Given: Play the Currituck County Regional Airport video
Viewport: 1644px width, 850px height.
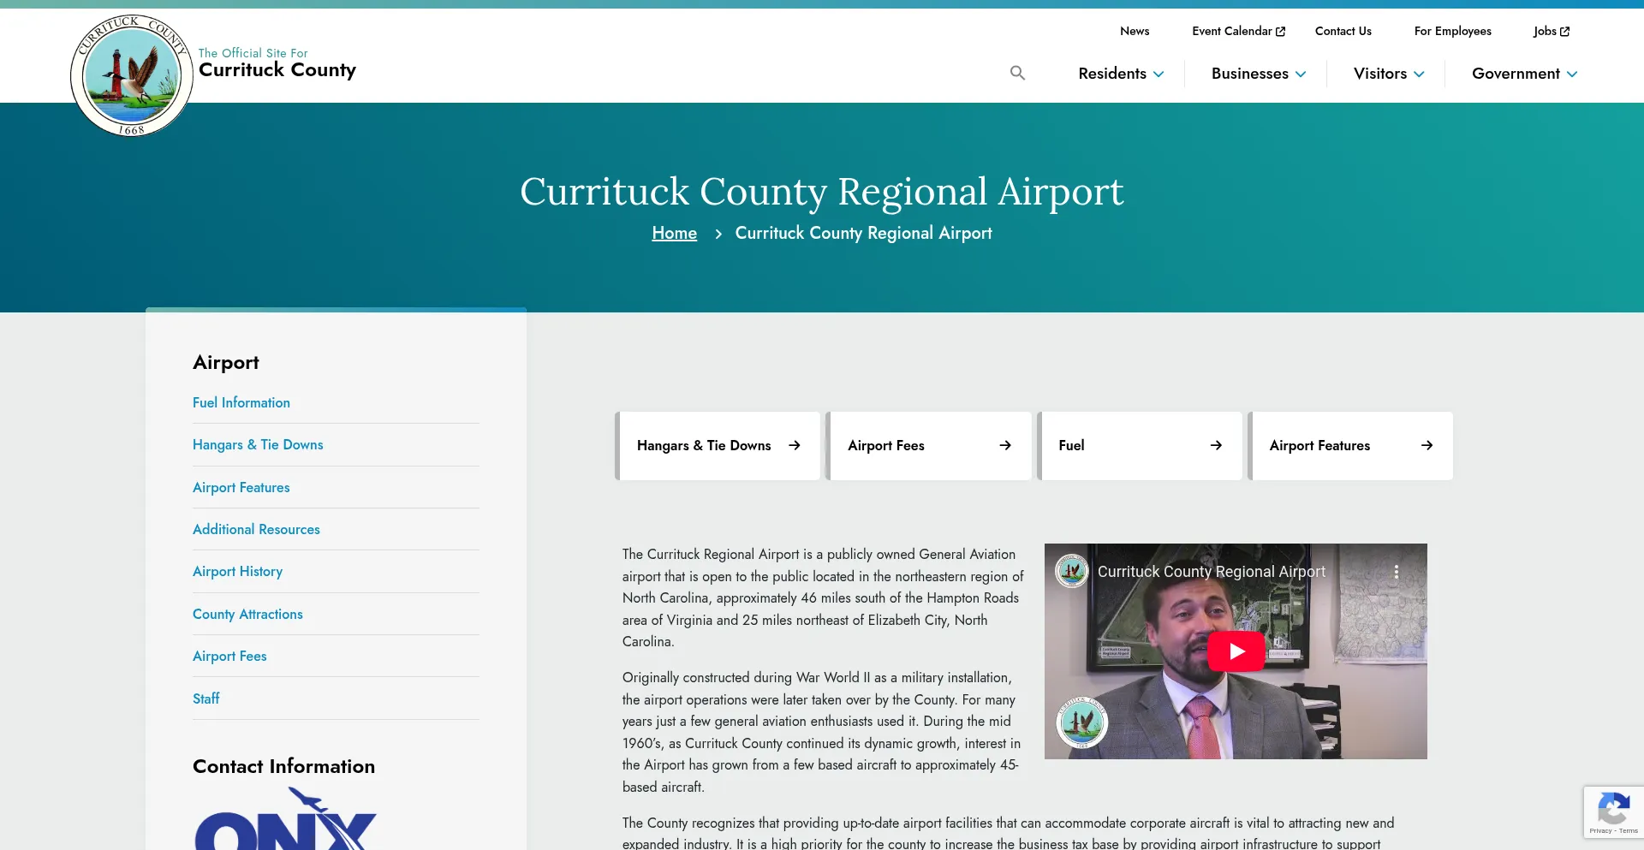Looking at the screenshot, I should 1236,651.
